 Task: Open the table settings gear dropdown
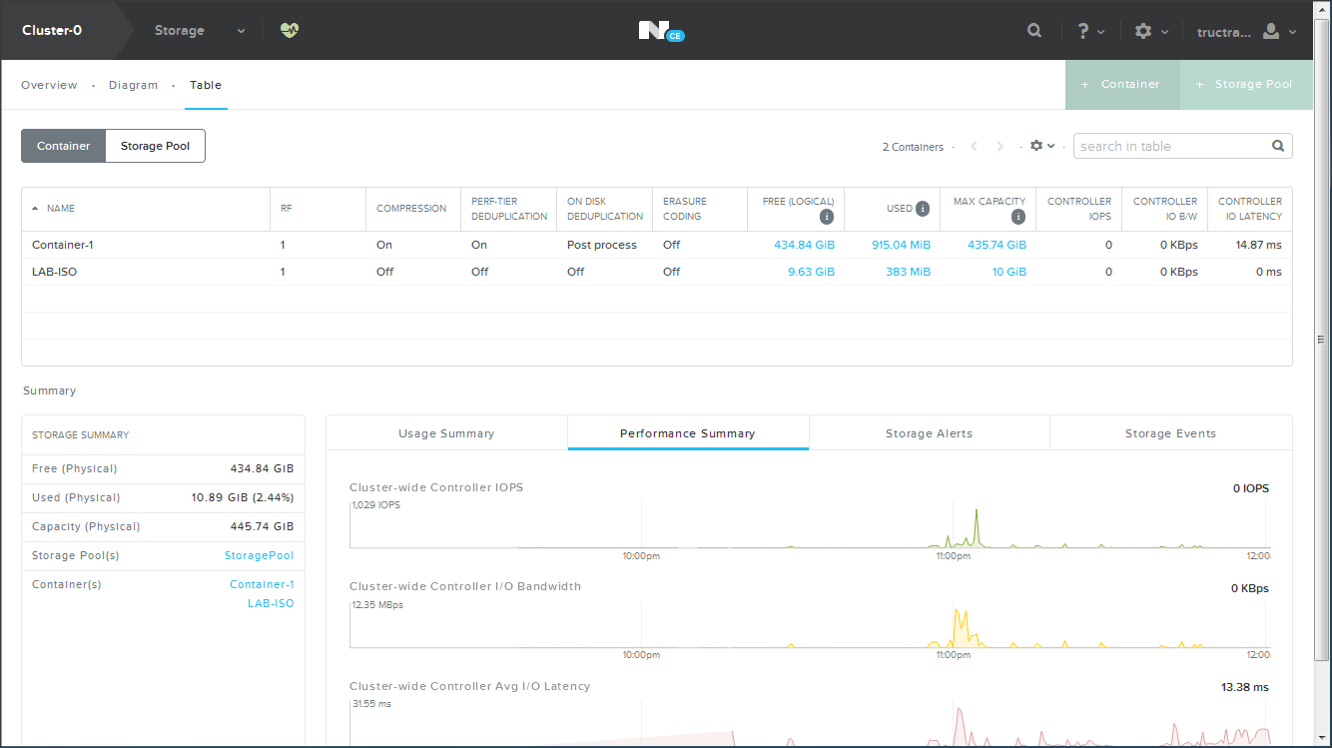1041,146
